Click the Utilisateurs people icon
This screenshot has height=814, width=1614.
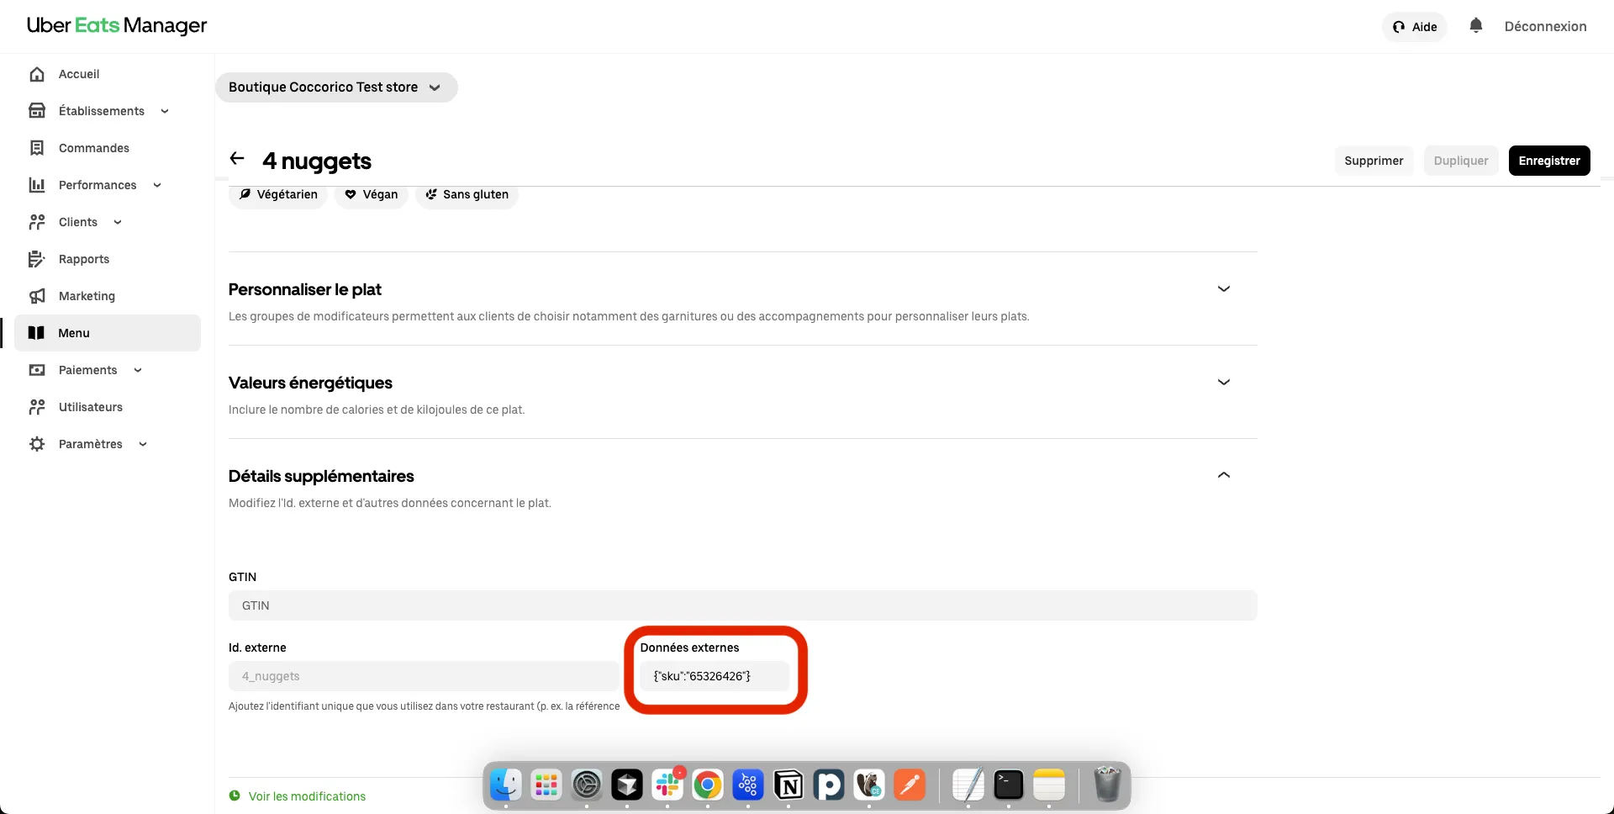pyautogui.click(x=37, y=407)
